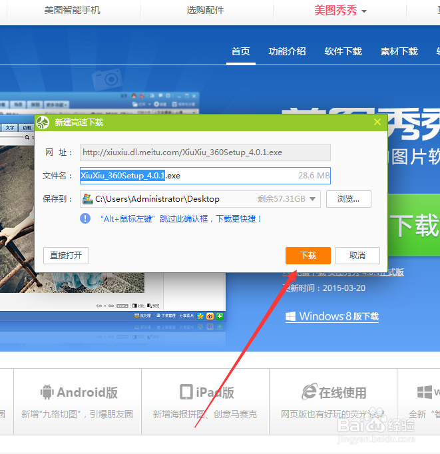Click 边框 tab in preview app
Viewport: 440px width, 454px height.
[27, 128]
